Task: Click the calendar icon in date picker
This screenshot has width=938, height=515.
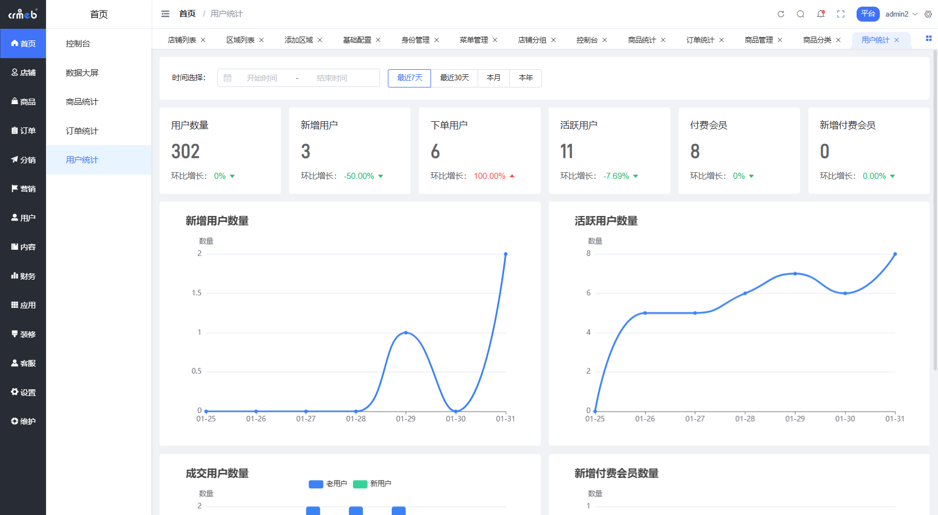Action: click(x=228, y=78)
